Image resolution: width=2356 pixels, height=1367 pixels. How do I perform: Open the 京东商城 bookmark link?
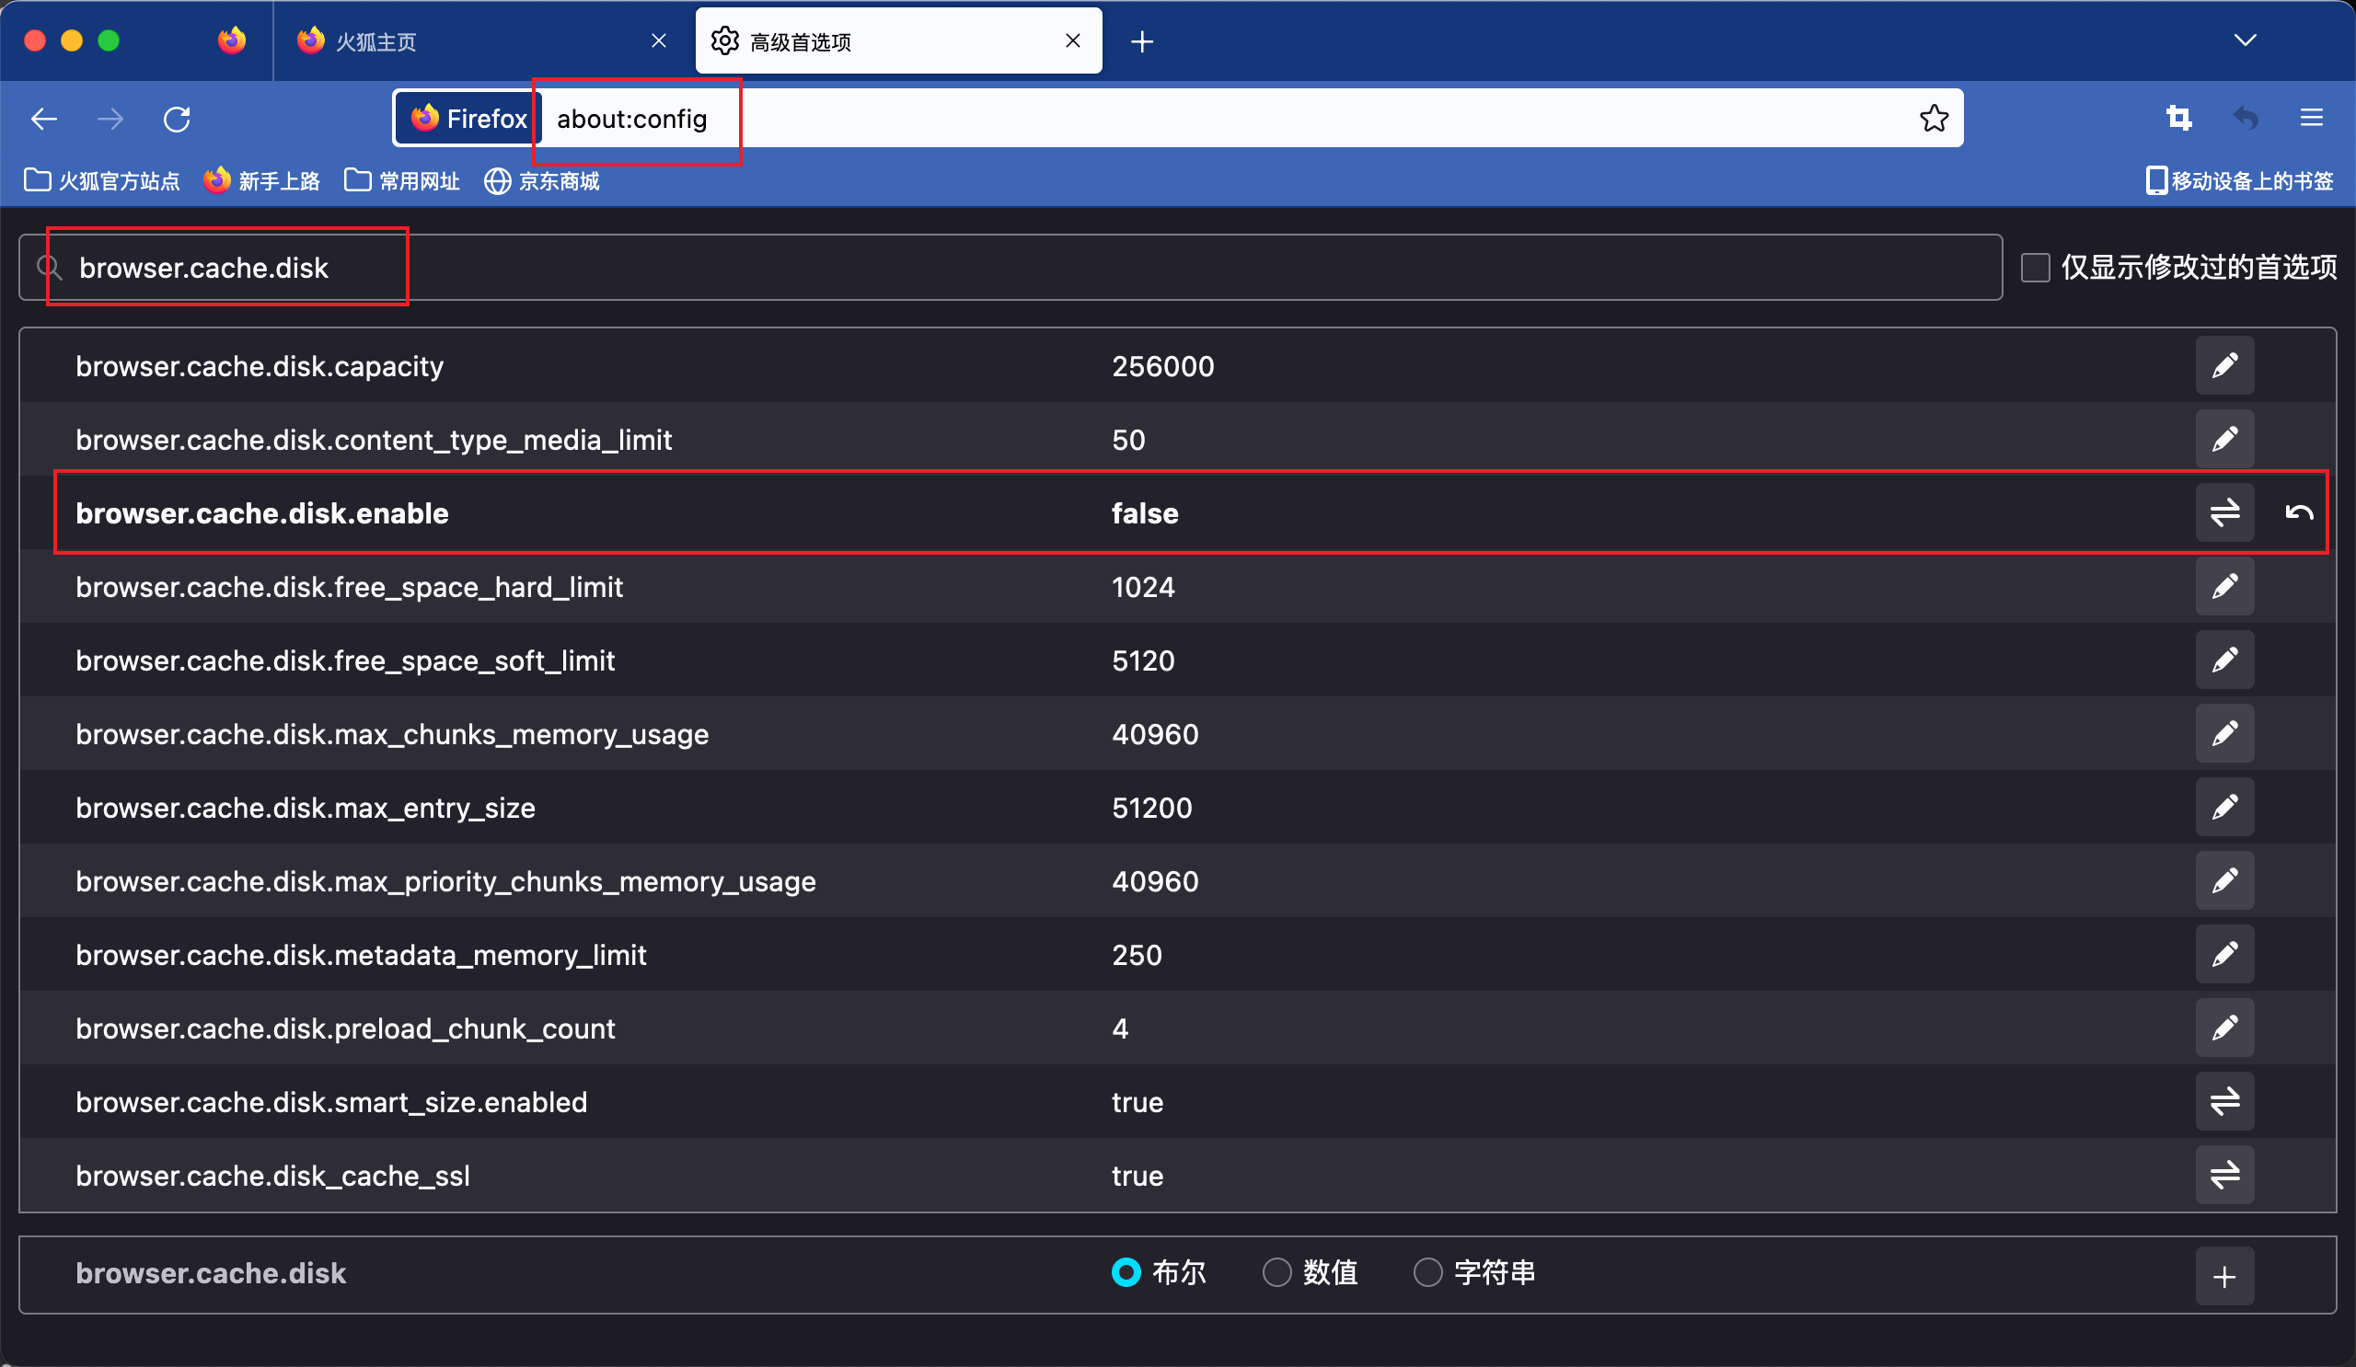click(x=542, y=180)
